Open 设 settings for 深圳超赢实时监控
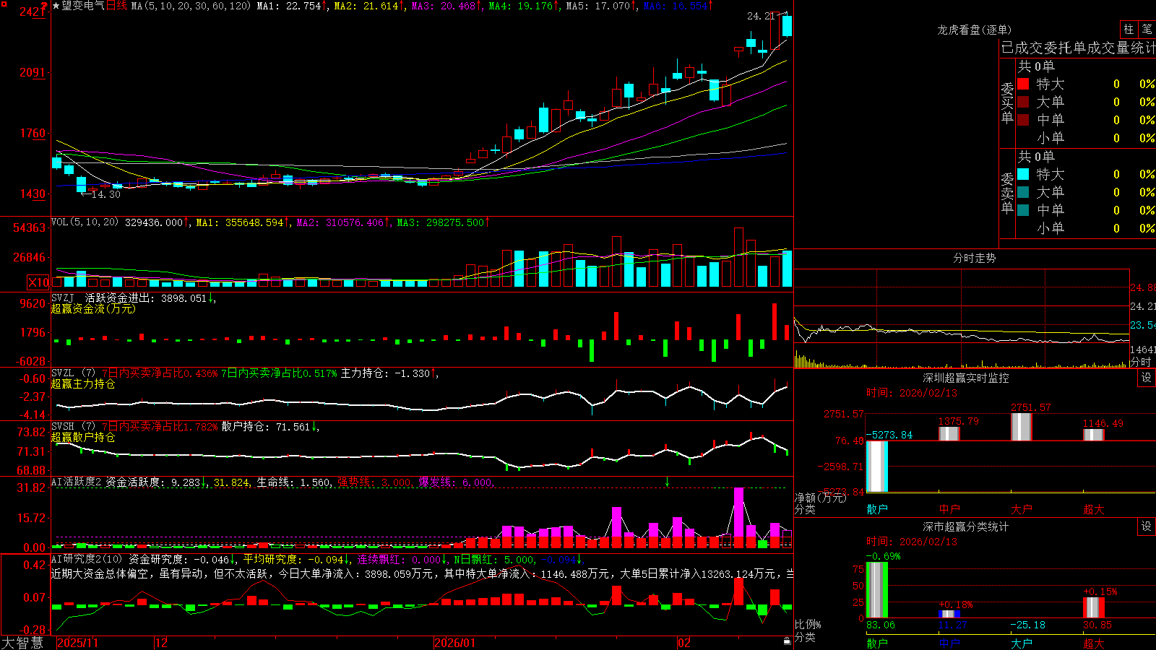The image size is (1156, 650). (x=1147, y=378)
